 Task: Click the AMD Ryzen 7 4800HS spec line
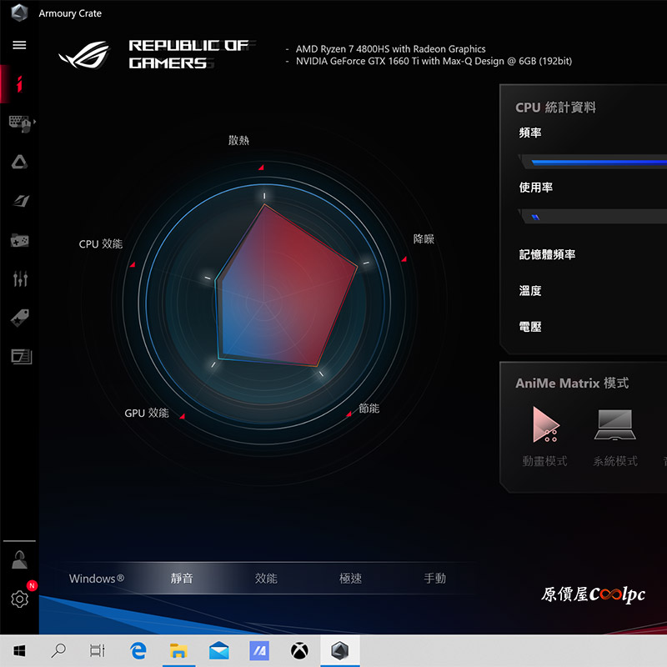tap(390, 49)
